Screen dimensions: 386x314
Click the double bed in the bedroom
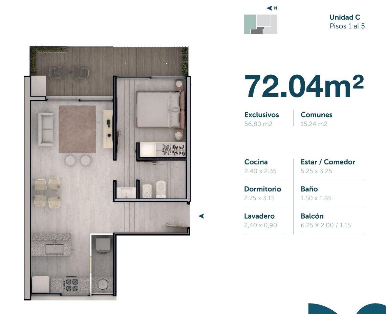click(x=160, y=110)
